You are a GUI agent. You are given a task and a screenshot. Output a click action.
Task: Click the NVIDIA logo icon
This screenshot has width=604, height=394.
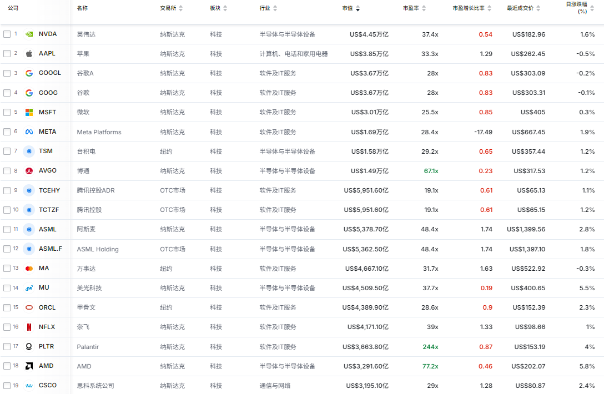tap(29, 34)
